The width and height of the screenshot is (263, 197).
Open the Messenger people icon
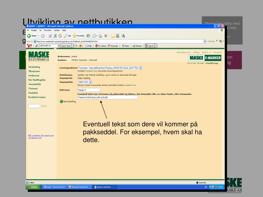(x=123, y=36)
